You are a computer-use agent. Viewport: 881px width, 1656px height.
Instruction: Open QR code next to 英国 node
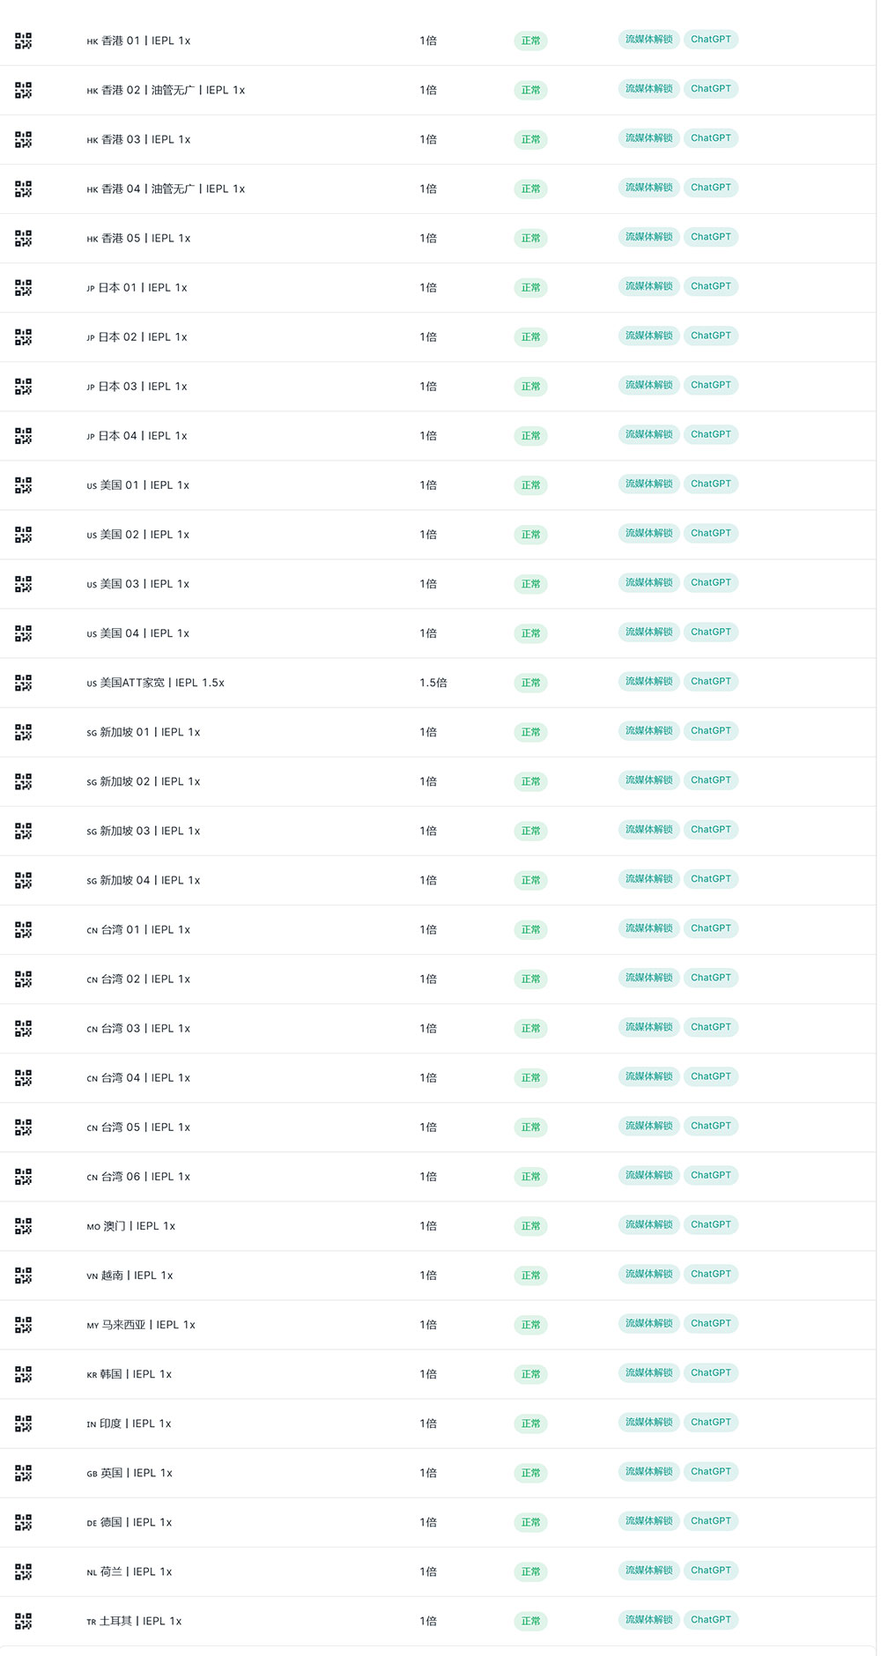pyautogui.click(x=24, y=1473)
